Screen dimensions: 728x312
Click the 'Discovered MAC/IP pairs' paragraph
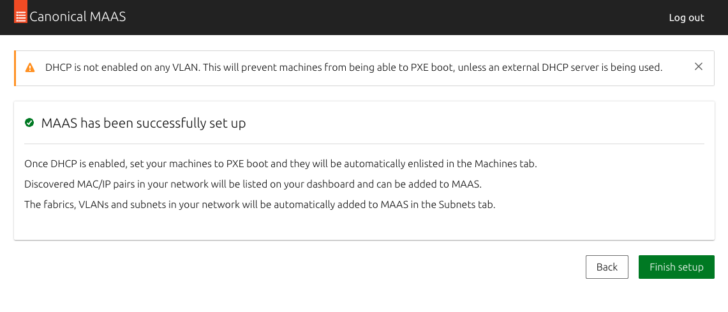(253, 184)
